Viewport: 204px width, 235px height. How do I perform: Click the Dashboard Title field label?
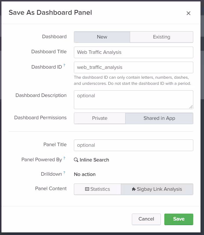coord(49,52)
